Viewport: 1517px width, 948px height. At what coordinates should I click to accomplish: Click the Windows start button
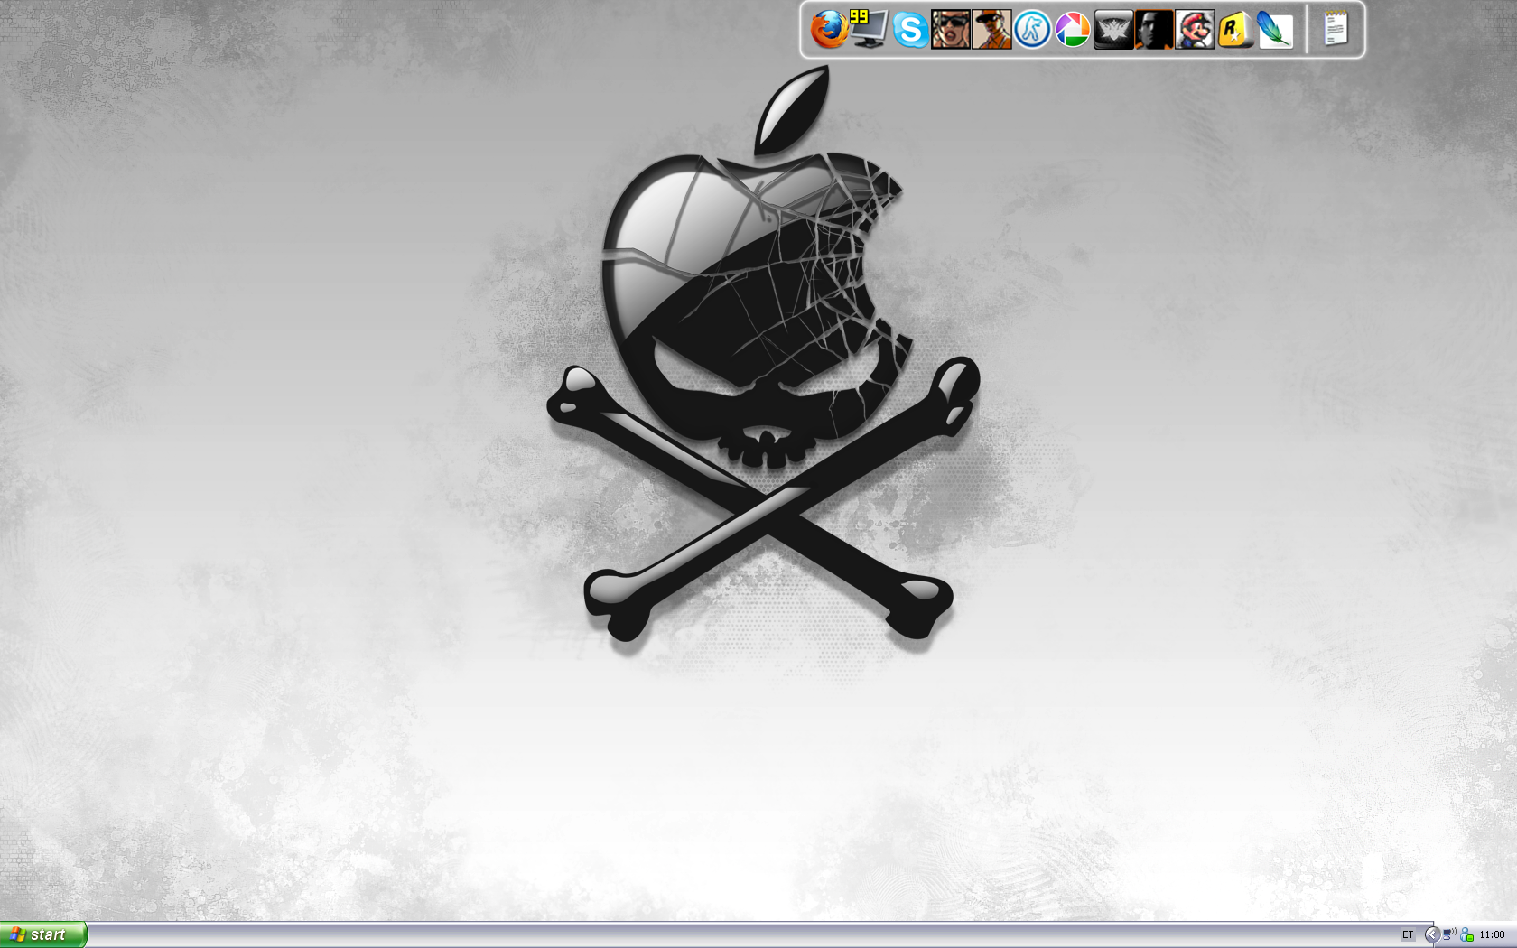click(x=43, y=934)
